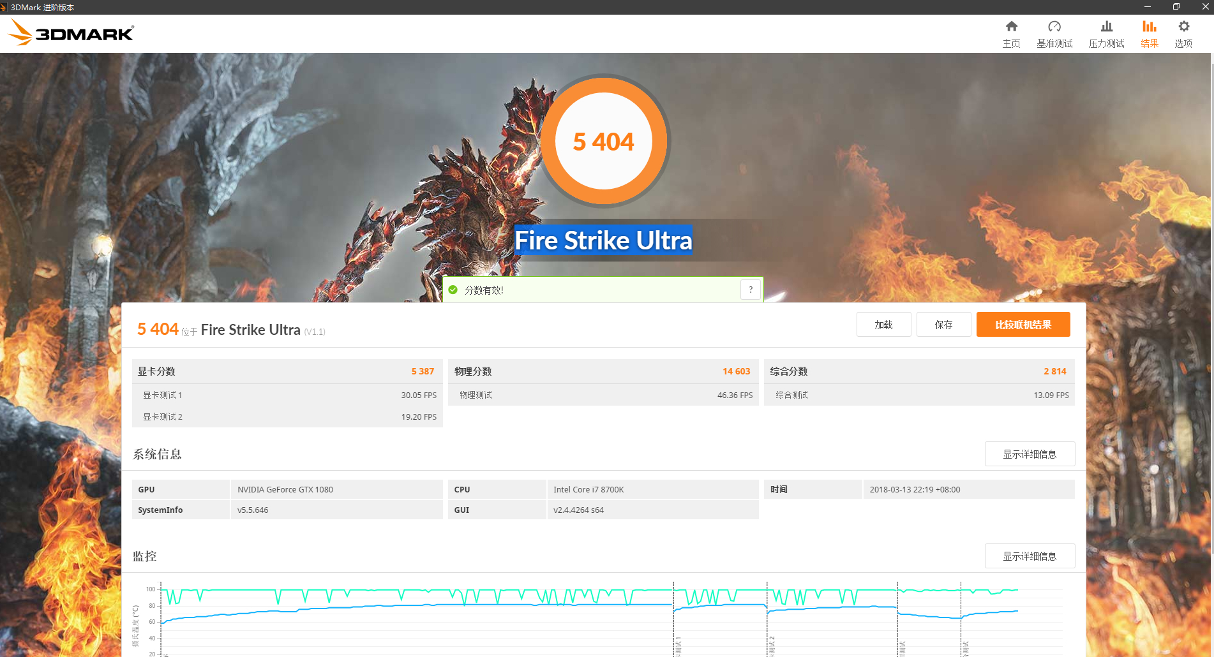The image size is (1214, 657).
Task: Switch to Benchmarks (基准测试) tab
Action: pyautogui.click(x=1054, y=34)
